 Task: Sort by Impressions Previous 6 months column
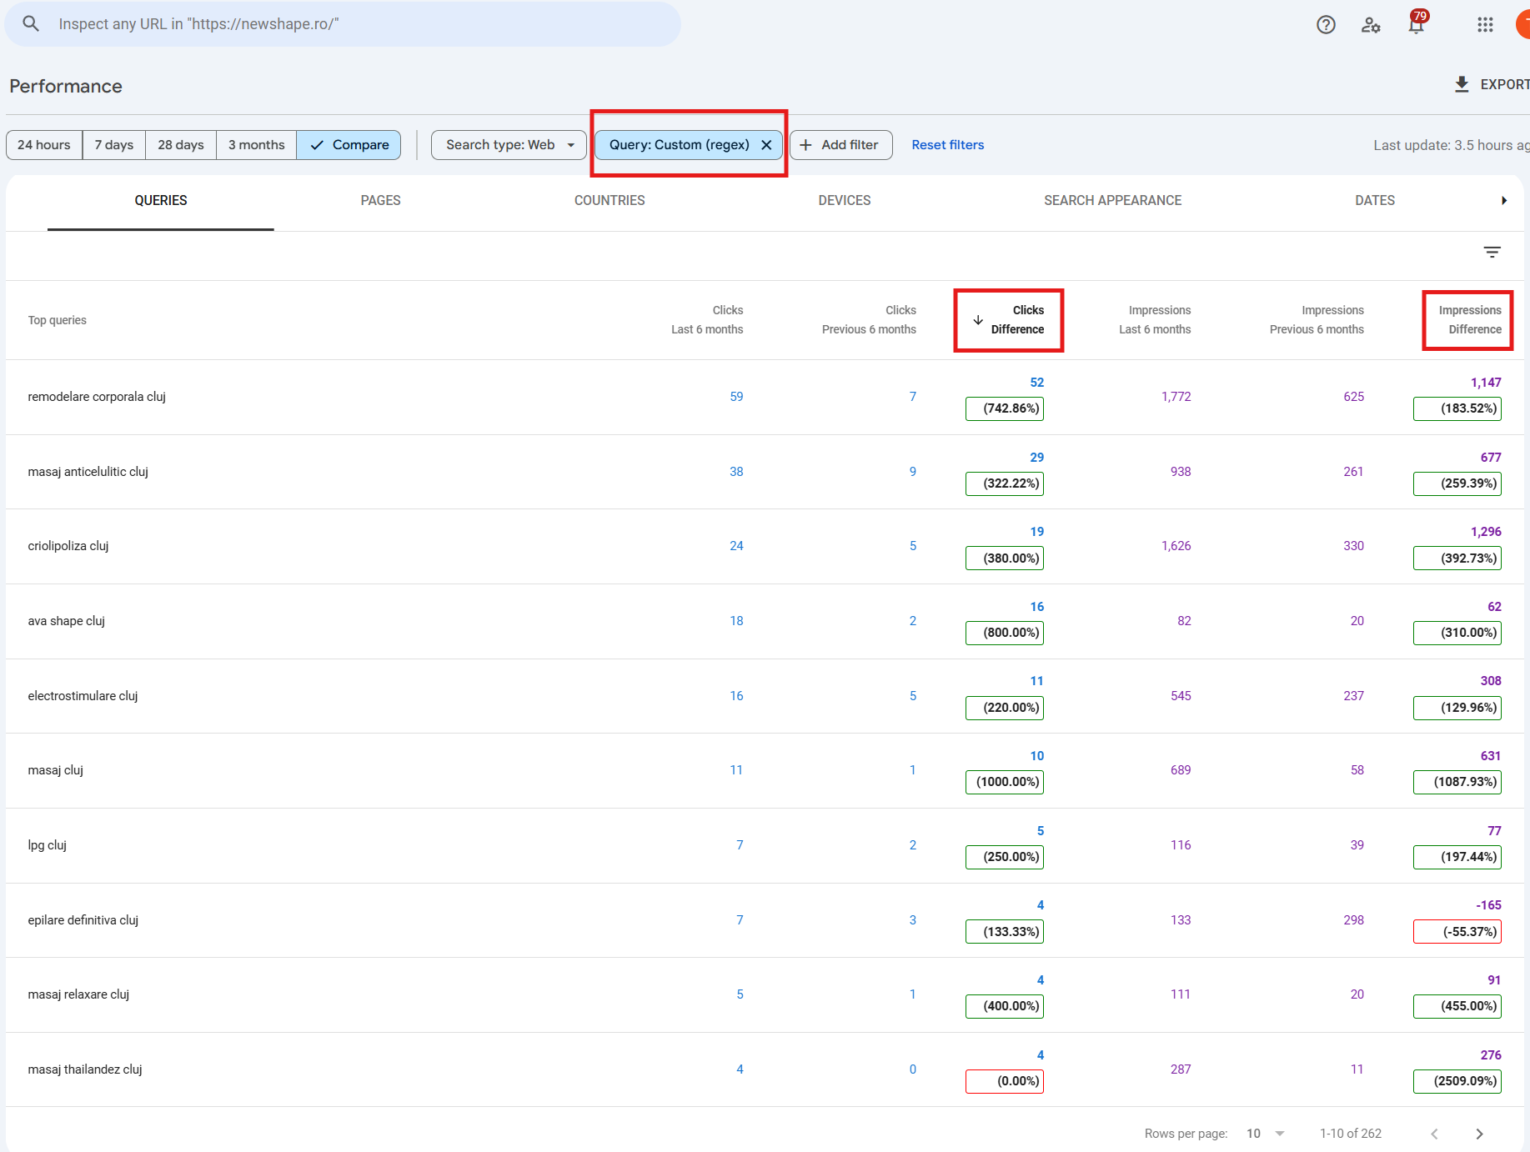(x=1317, y=320)
